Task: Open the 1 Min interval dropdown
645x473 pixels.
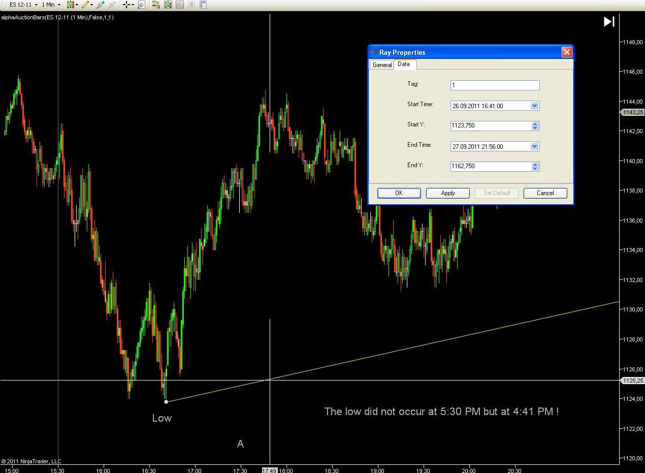Action: tap(51, 5)
